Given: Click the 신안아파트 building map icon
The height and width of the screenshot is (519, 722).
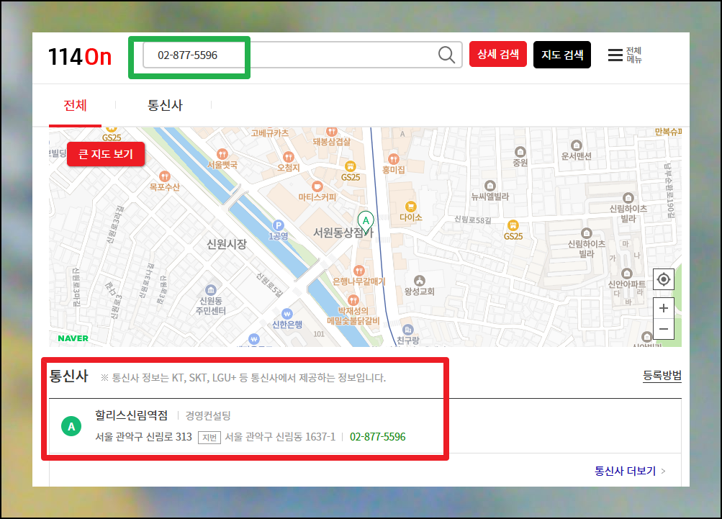Looking at the screenshot, I should click(x=627, y=274).
